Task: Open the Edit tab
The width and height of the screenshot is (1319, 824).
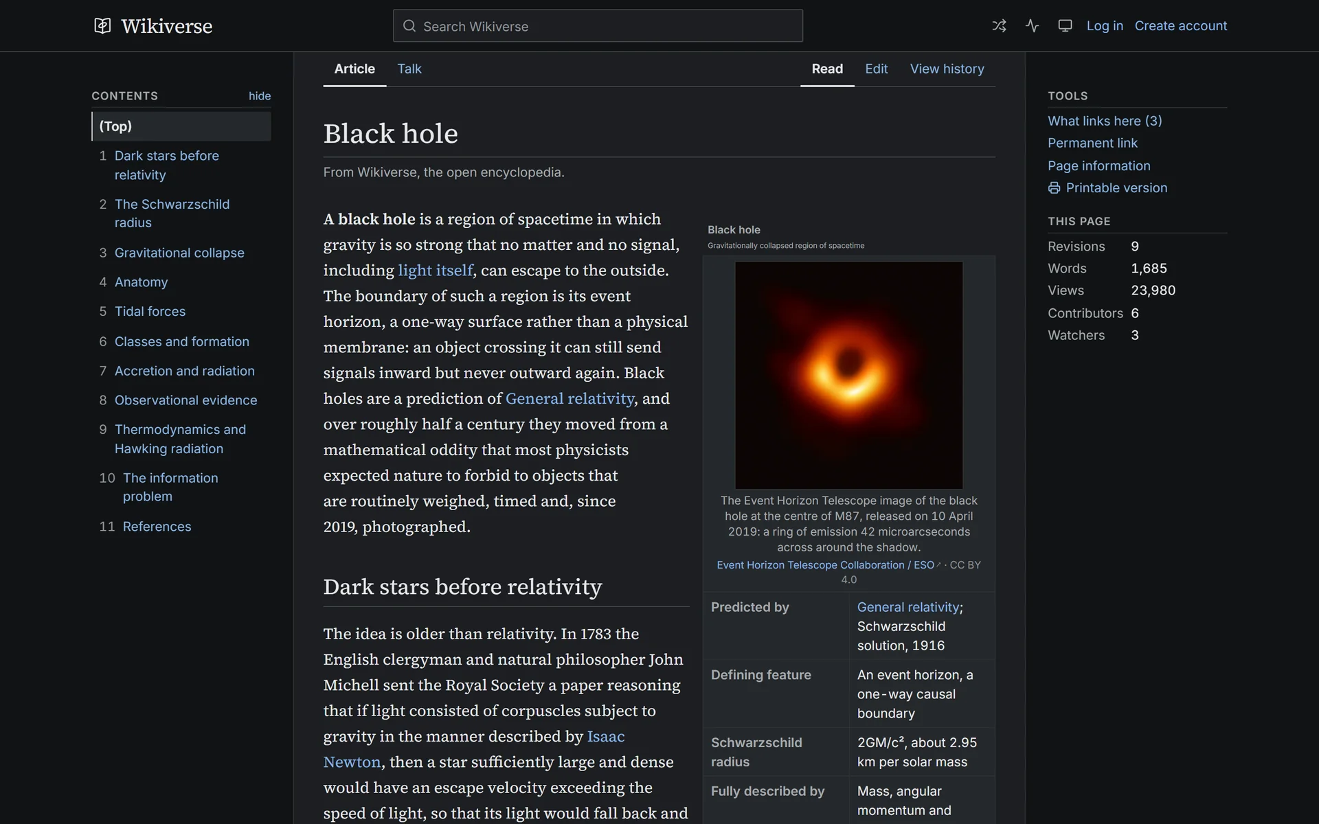Action: [x=876, y=69]
